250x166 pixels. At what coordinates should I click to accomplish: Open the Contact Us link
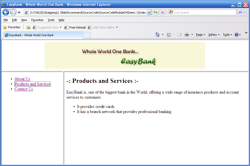pos(24,89)
